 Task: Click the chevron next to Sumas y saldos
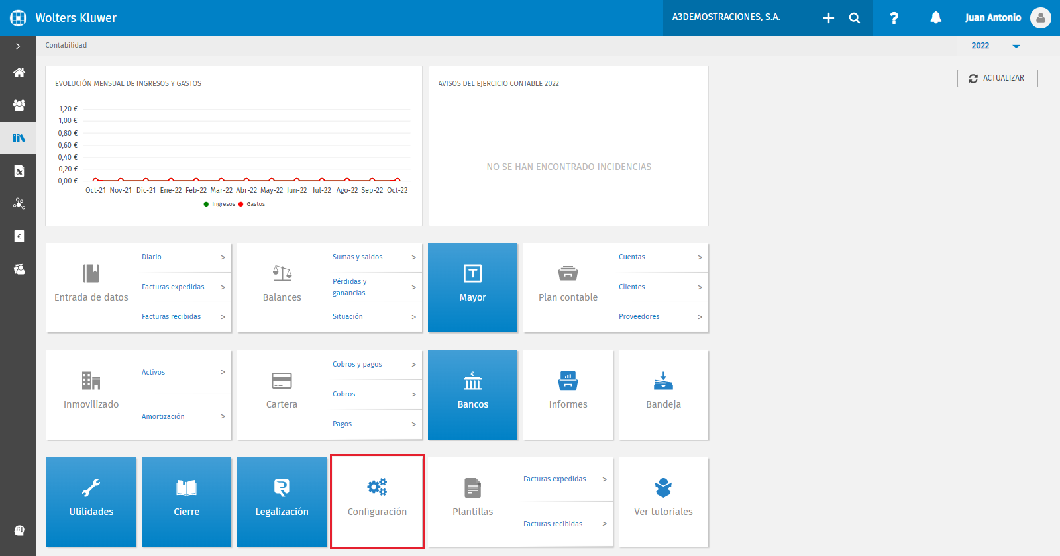tap(414, 257)
